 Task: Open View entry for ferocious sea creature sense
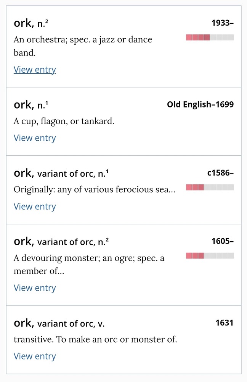pos(35,206)
